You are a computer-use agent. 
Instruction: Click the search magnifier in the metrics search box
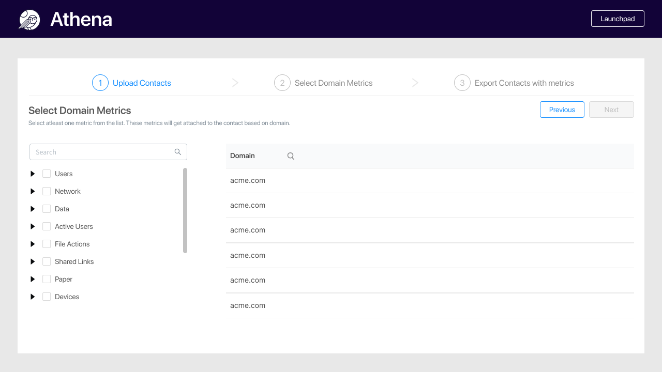click(178, 152)
